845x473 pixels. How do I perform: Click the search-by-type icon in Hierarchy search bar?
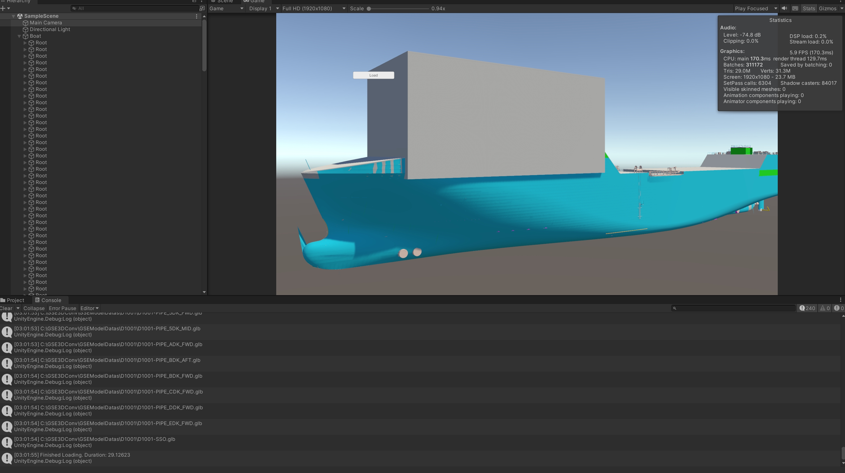[x=74, y=8]
